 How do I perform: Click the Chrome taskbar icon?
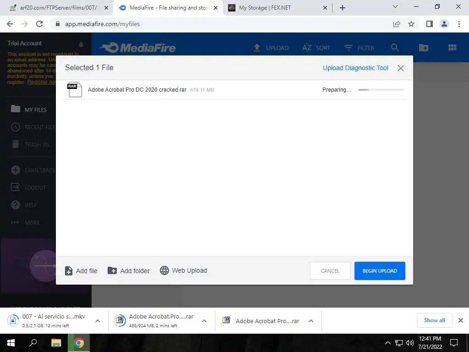tap(79, 343)
